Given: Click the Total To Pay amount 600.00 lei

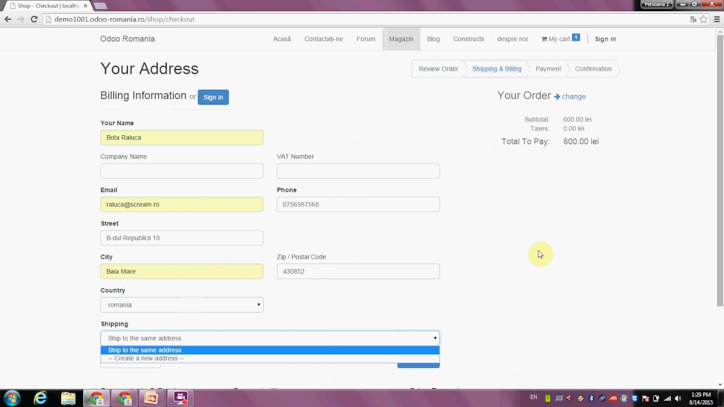Looking at the screenshot, I should coord(581,141).
